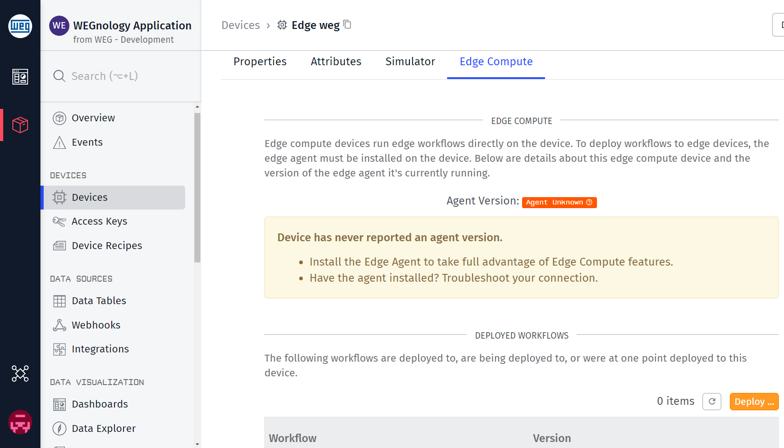Select Devices in the sidebar
784x448 pixels.
pyautogui.click(x=113, y=198)
